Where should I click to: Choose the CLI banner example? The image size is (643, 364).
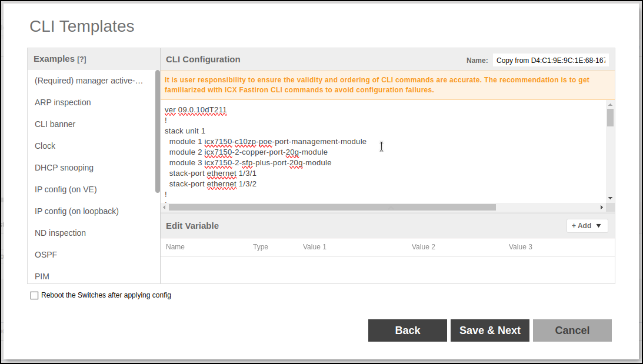tap(55, 124)
